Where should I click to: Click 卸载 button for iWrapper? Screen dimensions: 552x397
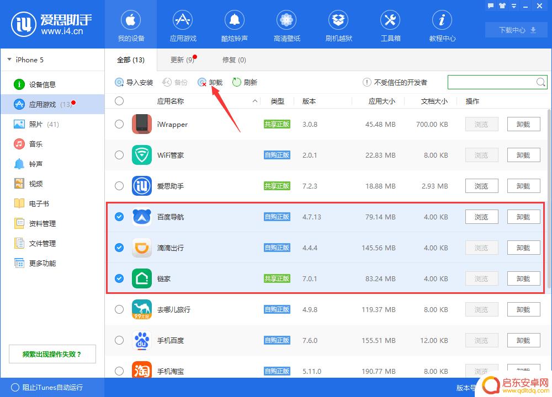523,124
